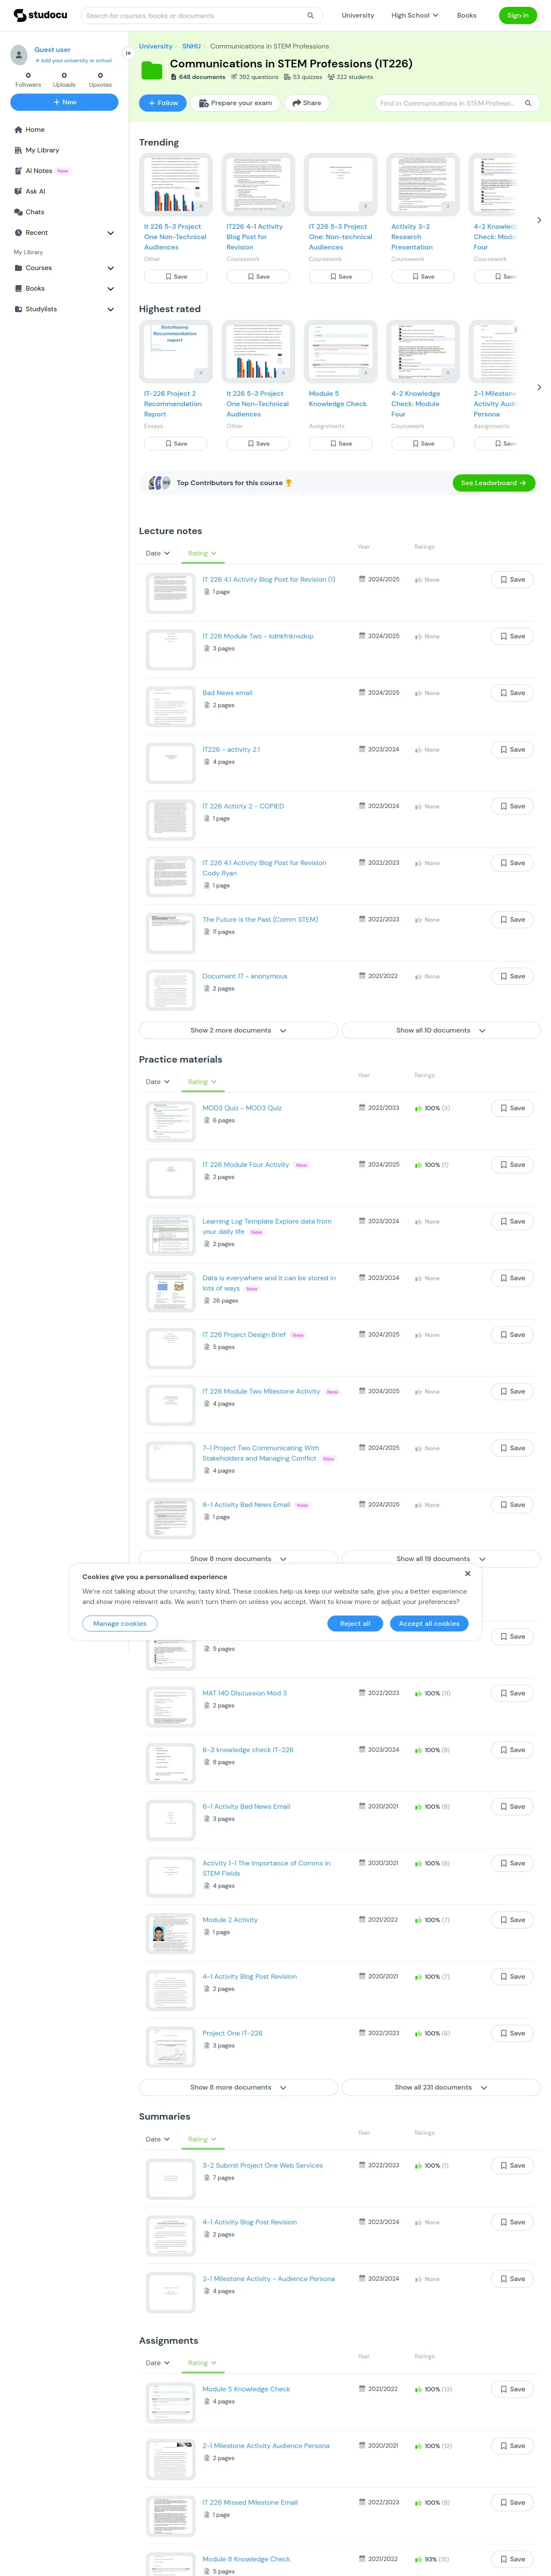Image resolution: width=551 pixels, height=2576 pixels.
Task: Select Rating sort tab in Lecture notes
Action: [202, 553]
